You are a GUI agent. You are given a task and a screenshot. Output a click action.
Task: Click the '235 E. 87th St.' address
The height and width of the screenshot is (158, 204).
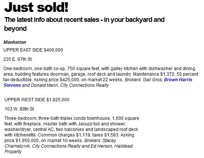pos(18,59)
